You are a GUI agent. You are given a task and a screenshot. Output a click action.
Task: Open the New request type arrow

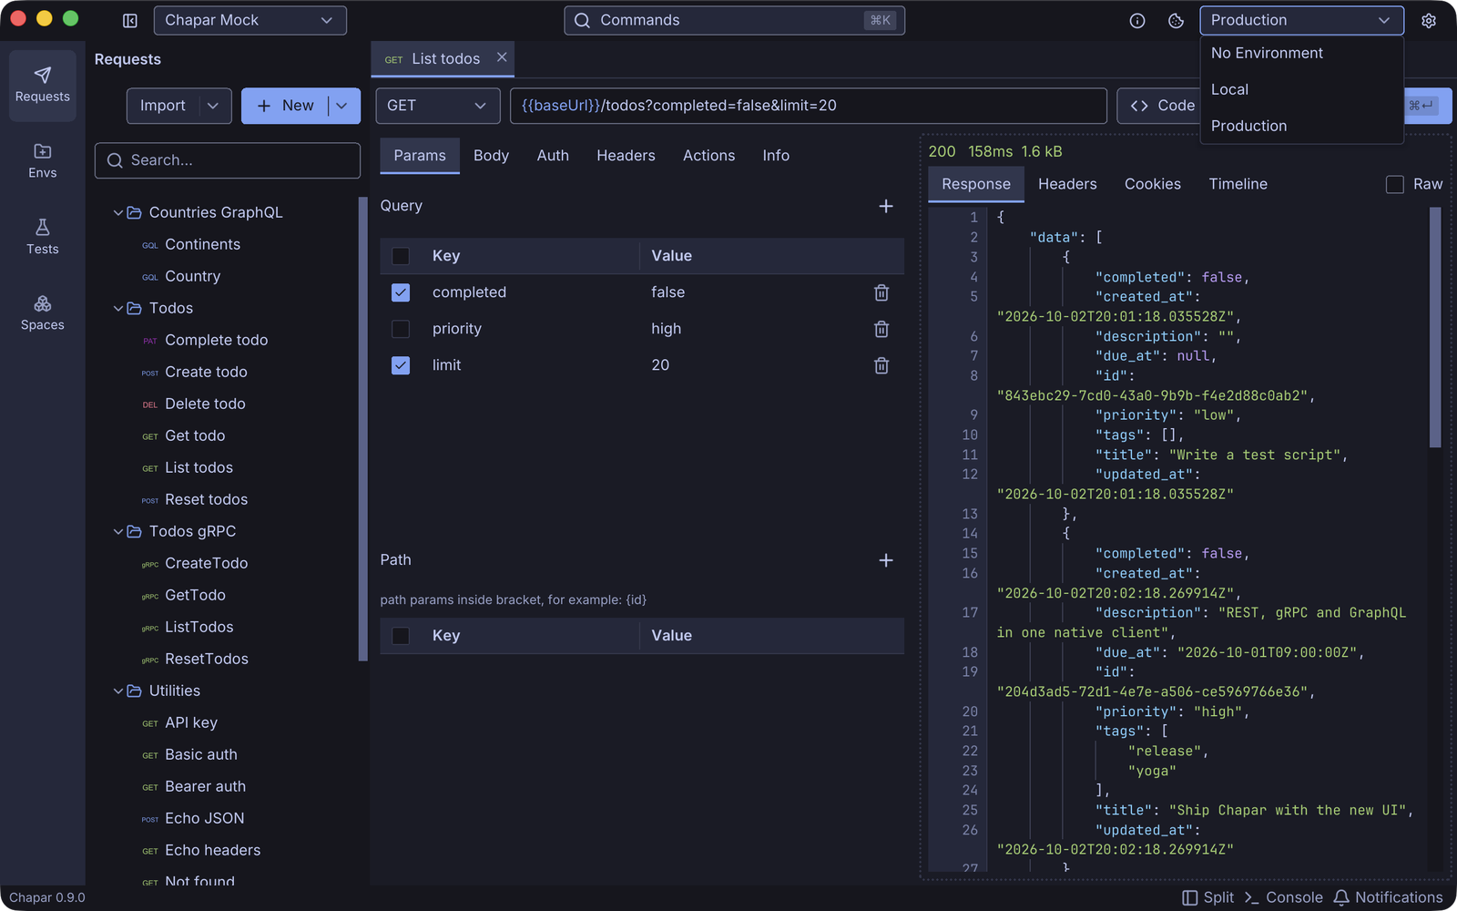(342, 106)
